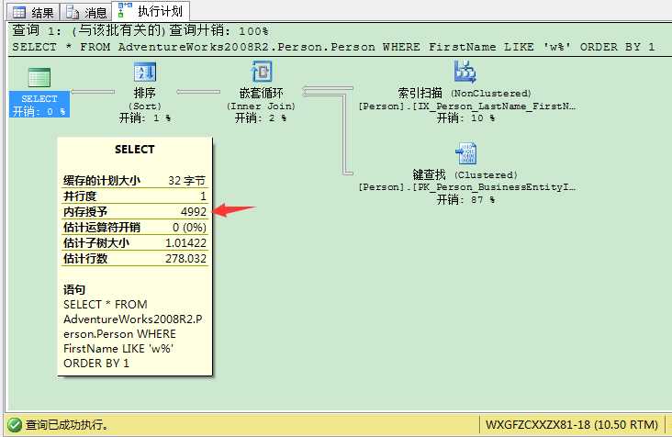Click the 估计运算符开销 row in tooltip

coord(135,227)
